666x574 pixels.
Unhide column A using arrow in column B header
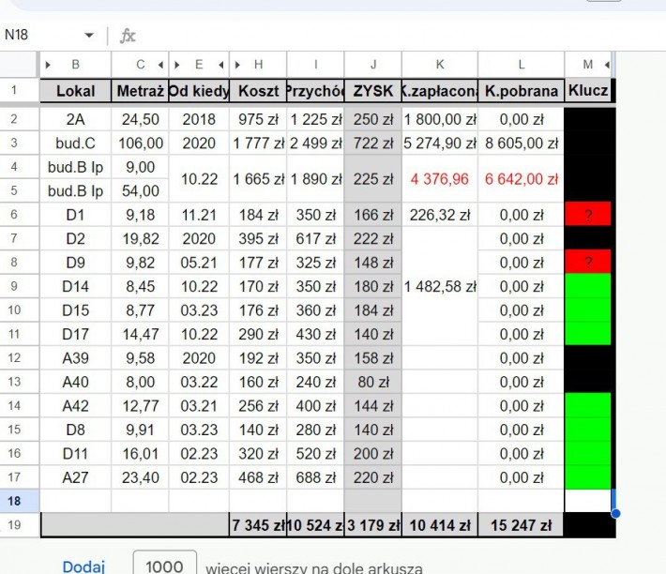(x=48, y=64)
